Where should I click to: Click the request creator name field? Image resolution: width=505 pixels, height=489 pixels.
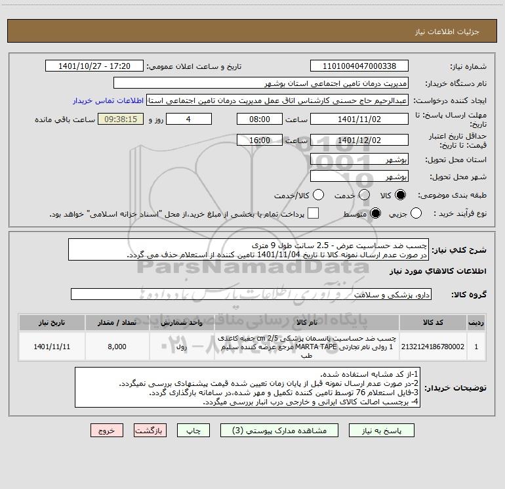point(277,100)
